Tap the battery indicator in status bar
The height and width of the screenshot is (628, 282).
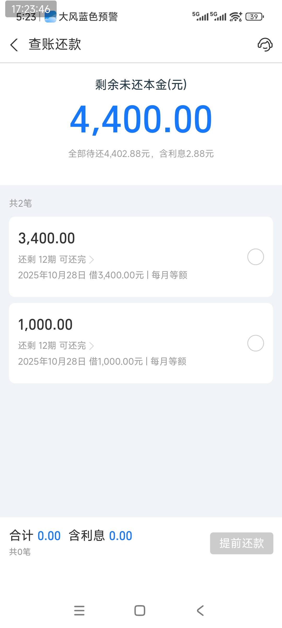point(255,17)
